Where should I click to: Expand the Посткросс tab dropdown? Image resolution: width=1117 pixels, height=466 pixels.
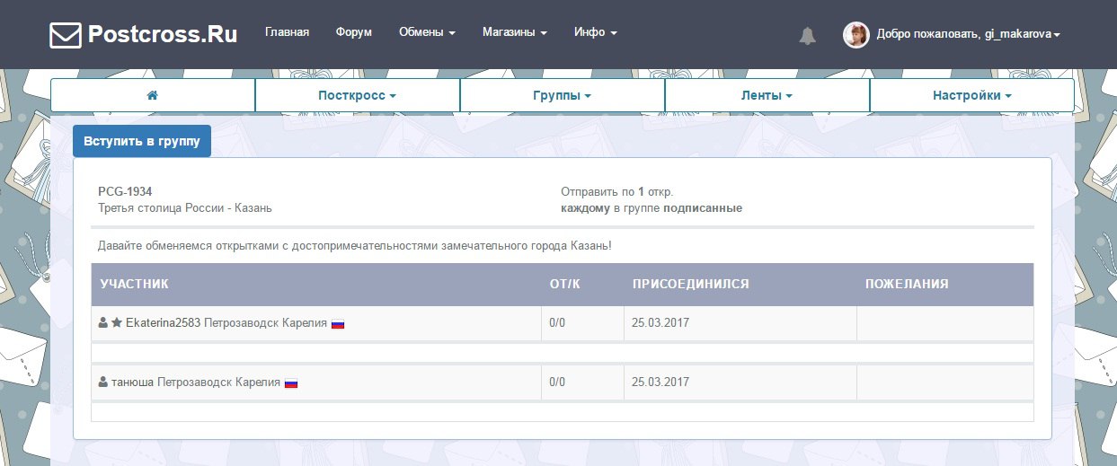tap(357, 95)
